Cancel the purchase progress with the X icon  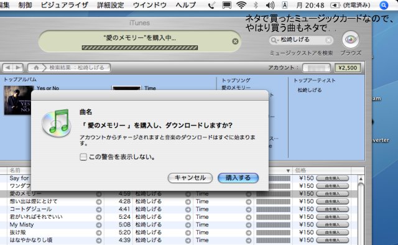point(235,42)
